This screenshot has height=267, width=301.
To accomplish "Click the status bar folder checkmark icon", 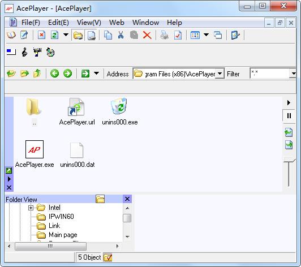I will 107,257.
